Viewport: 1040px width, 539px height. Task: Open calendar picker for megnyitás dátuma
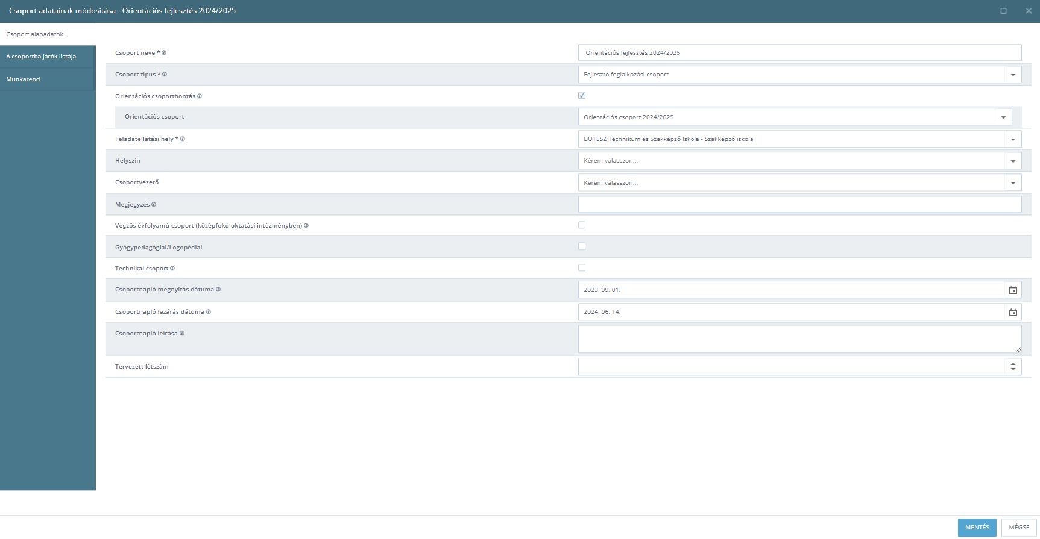(x=1013, y=290)
